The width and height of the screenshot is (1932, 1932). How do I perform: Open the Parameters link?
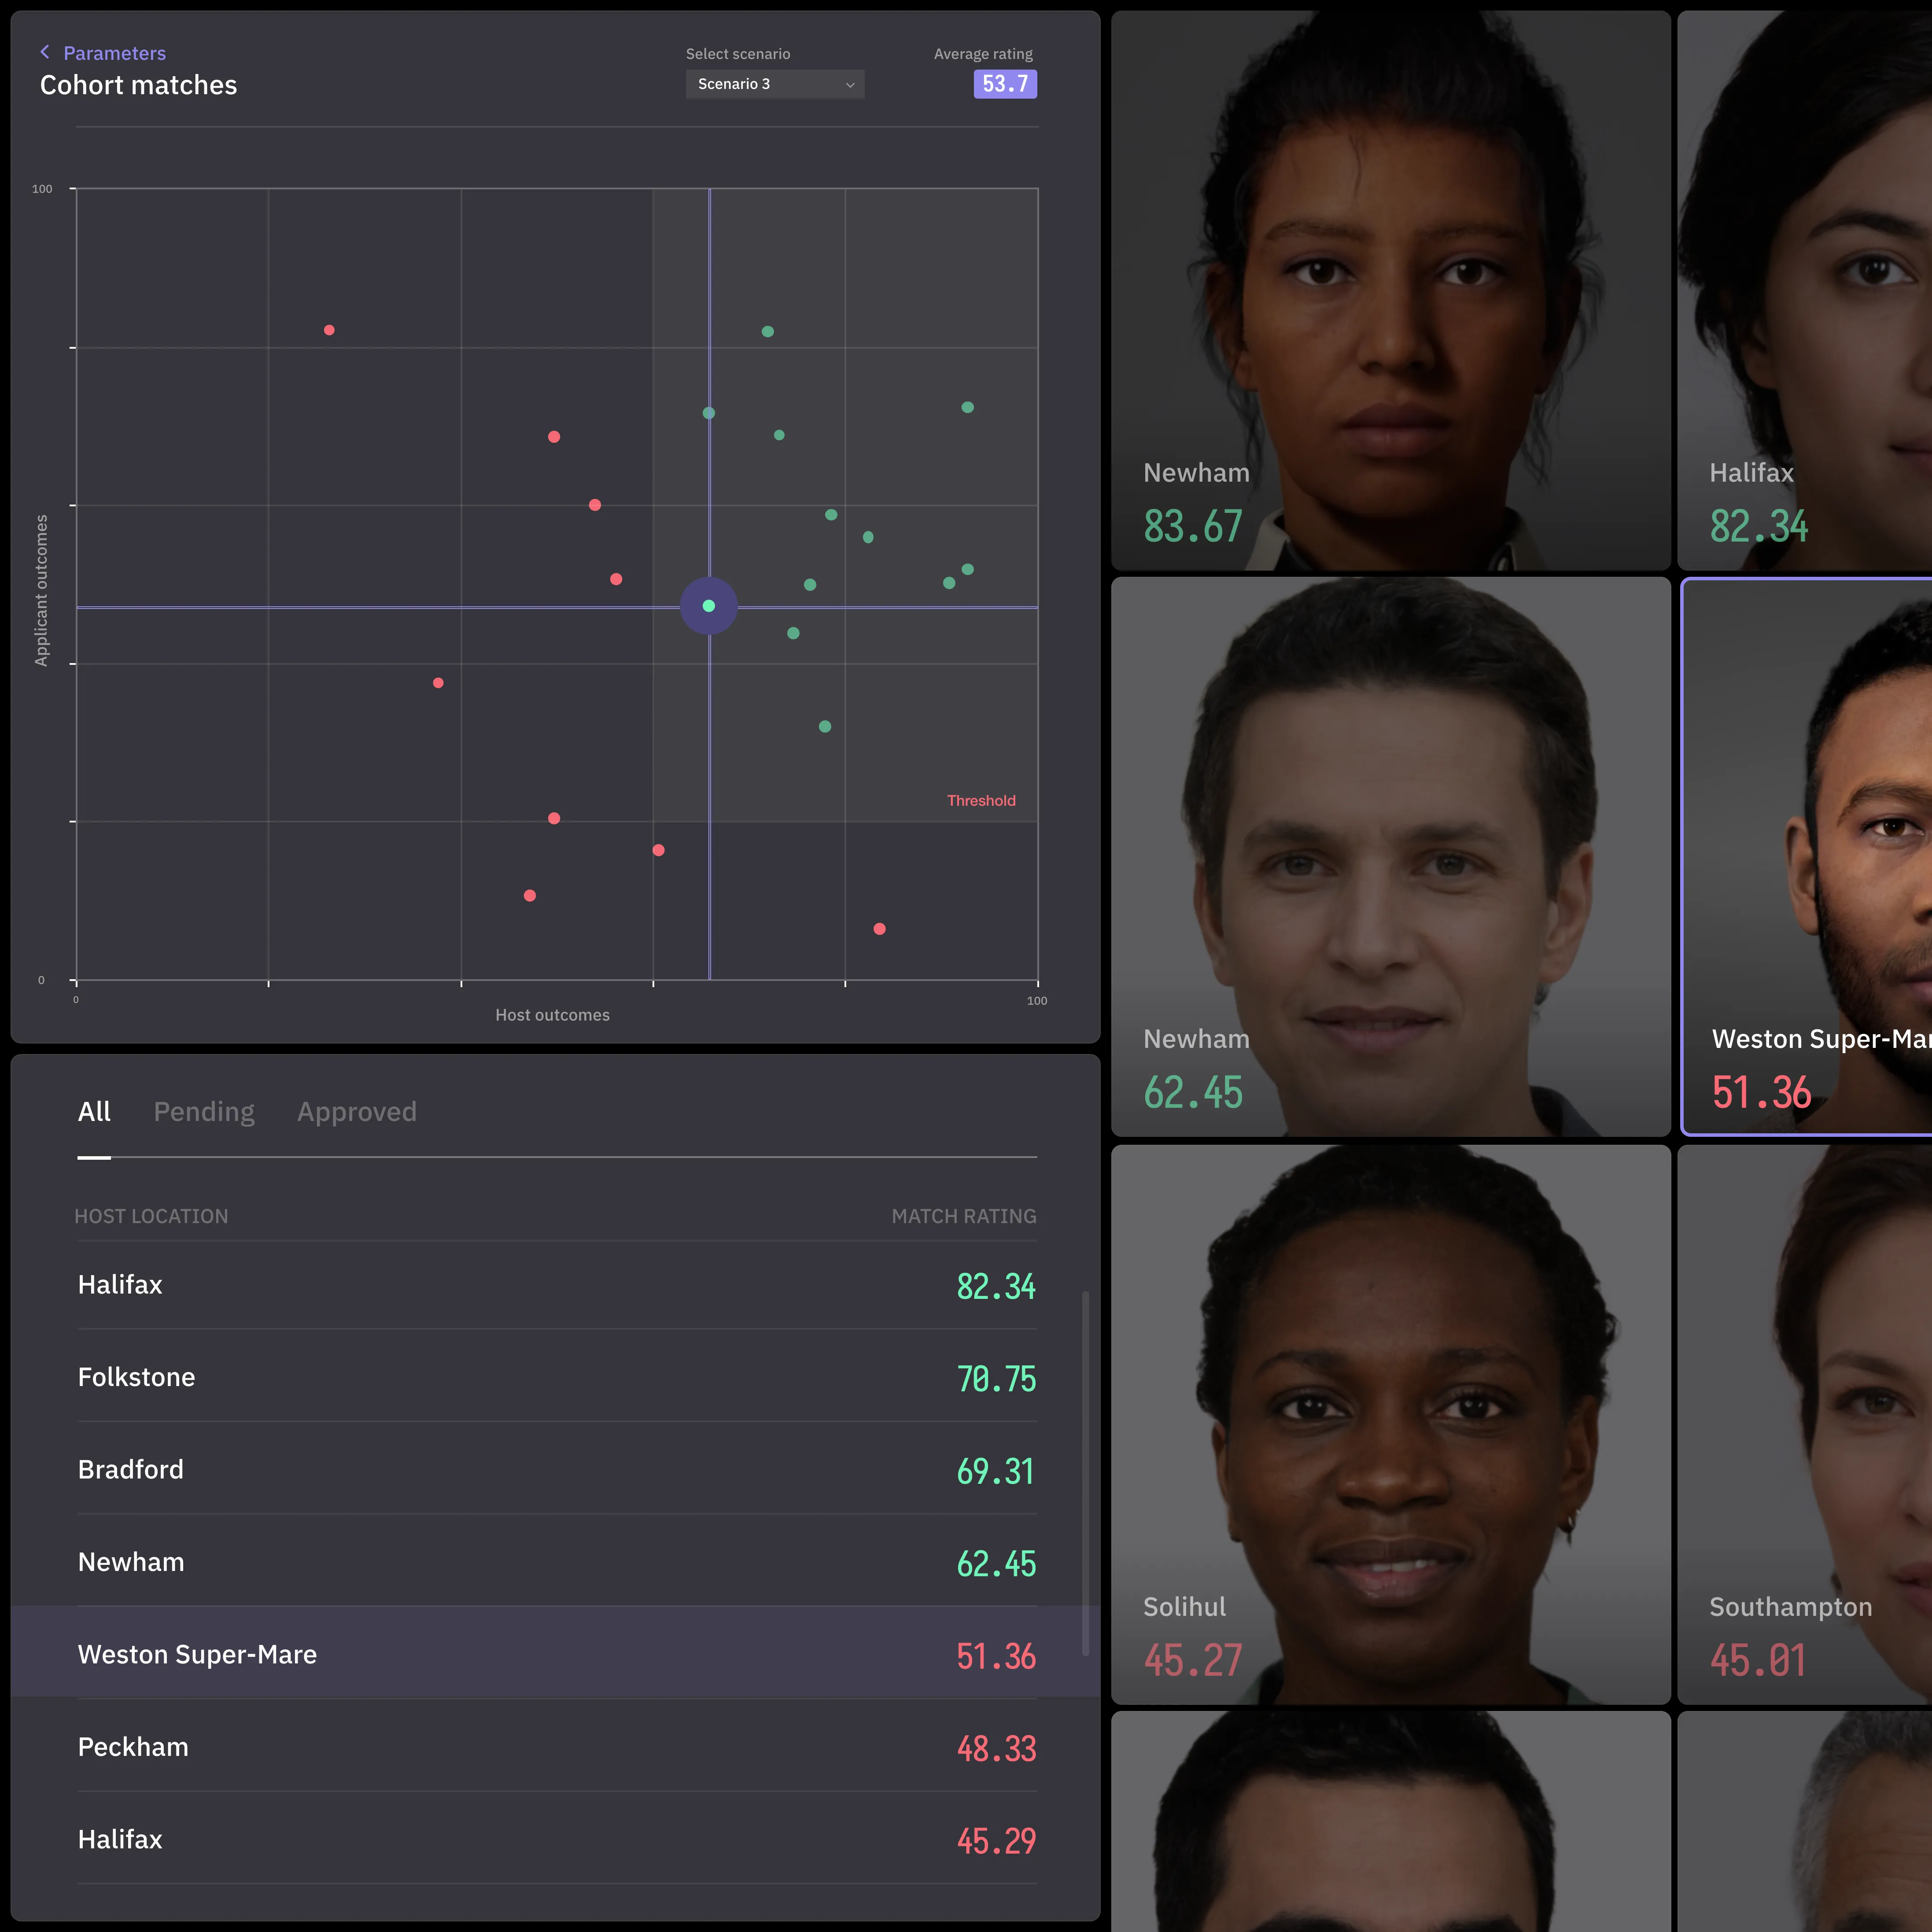114,53
